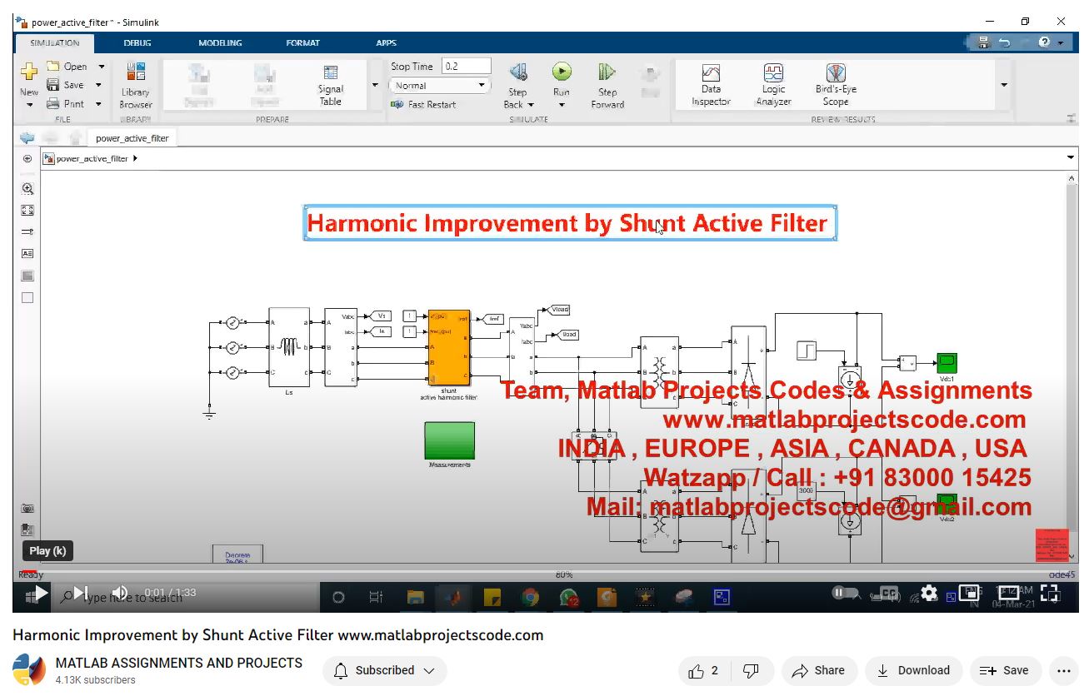
Task: Click the Open file button
Action: [68, 67]
